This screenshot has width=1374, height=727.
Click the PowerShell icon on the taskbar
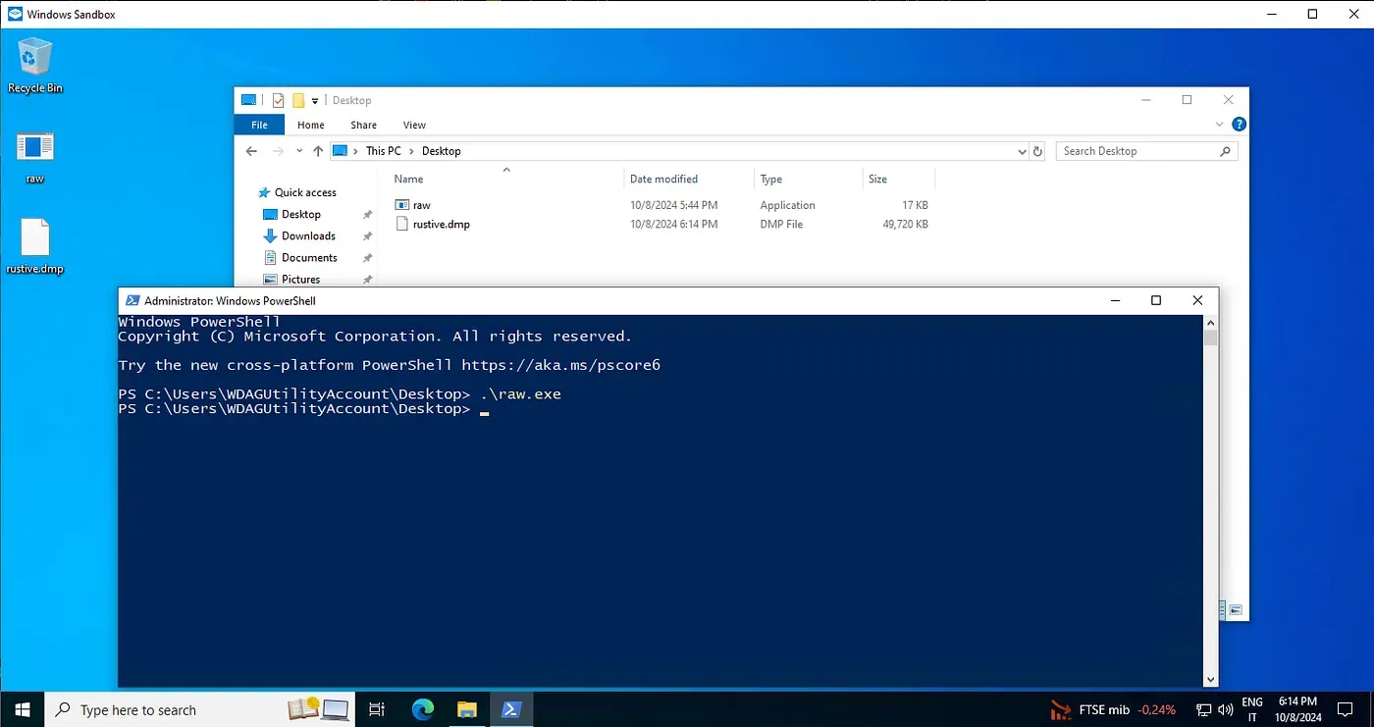tap(511, 708)
